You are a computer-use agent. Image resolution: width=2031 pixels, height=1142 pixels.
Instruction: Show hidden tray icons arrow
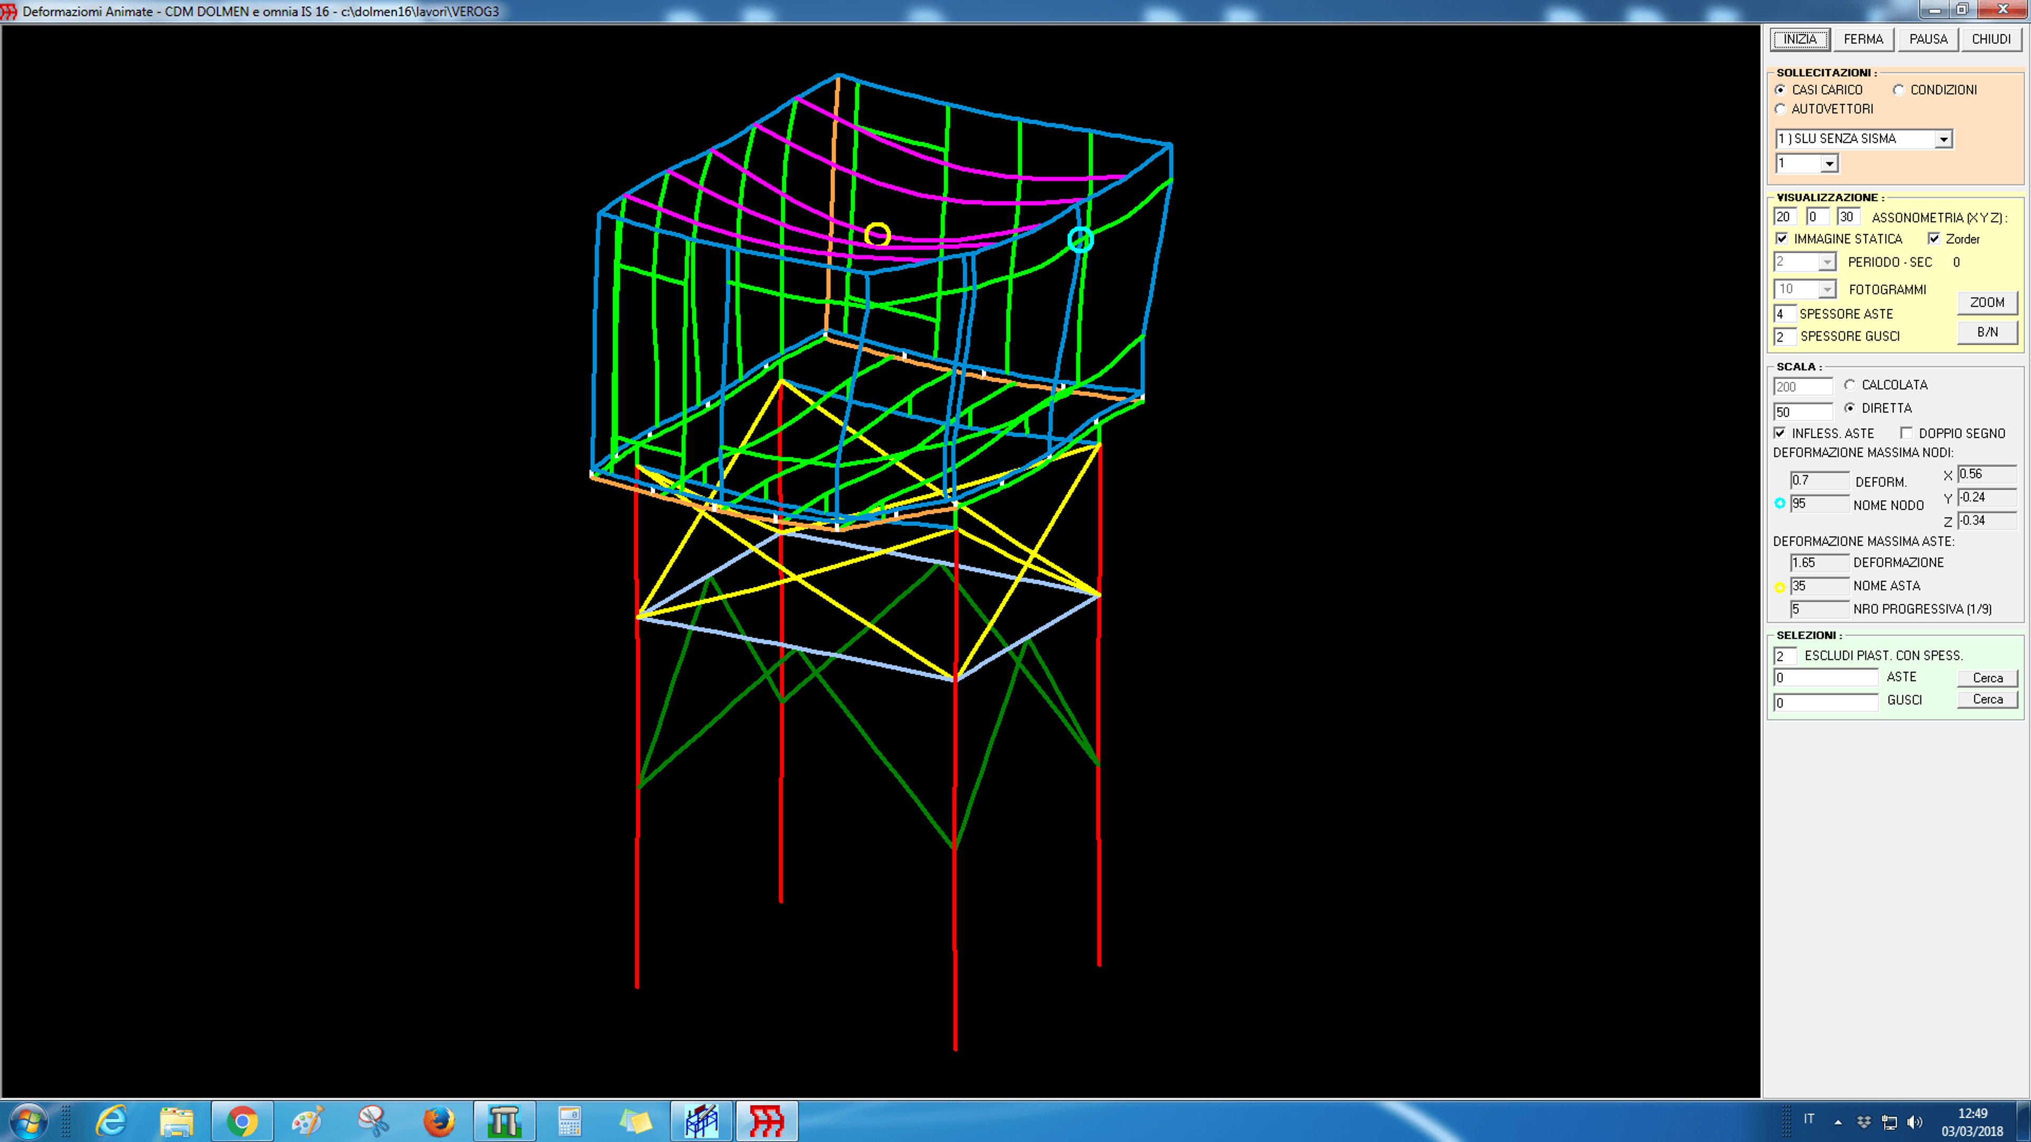1838,1121
